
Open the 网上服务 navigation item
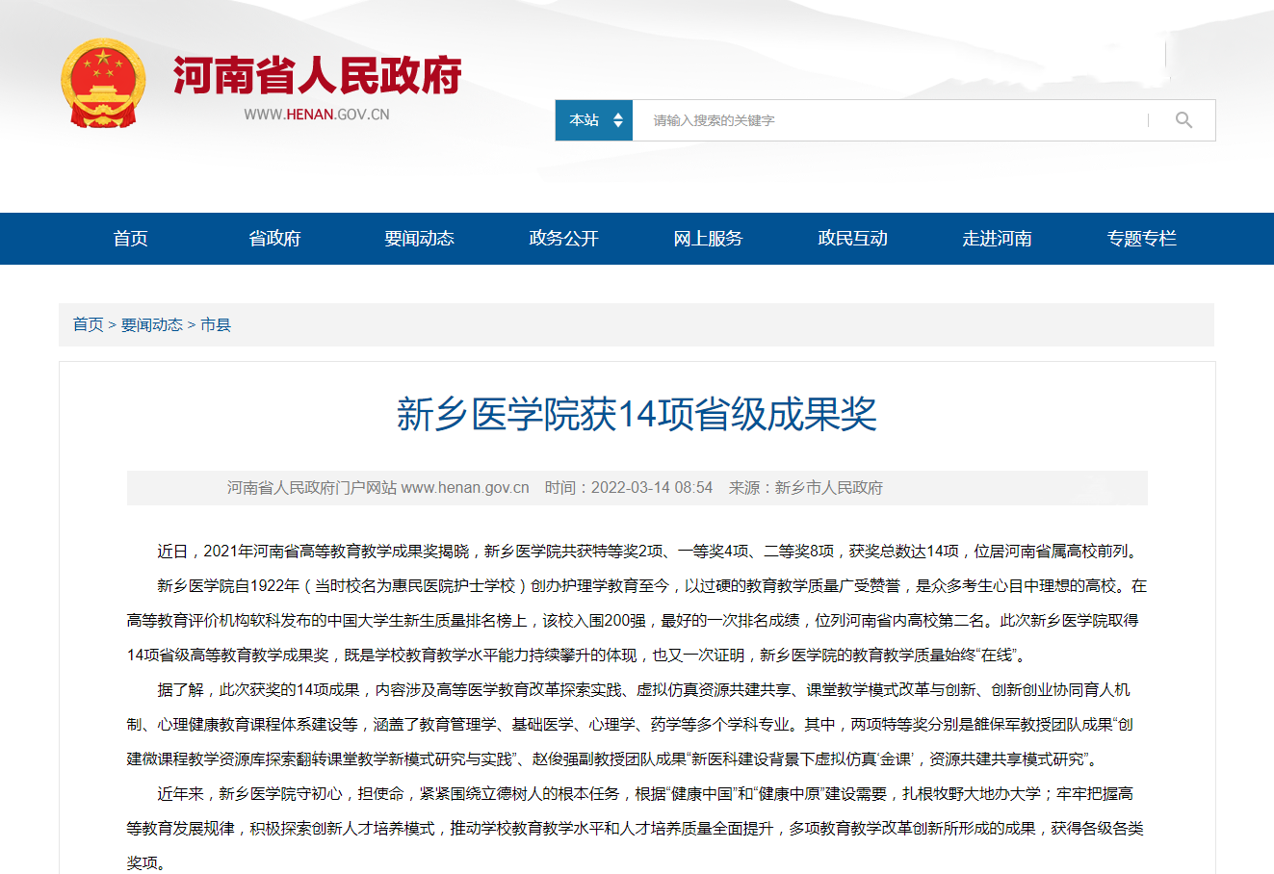[x=709, y=239]
